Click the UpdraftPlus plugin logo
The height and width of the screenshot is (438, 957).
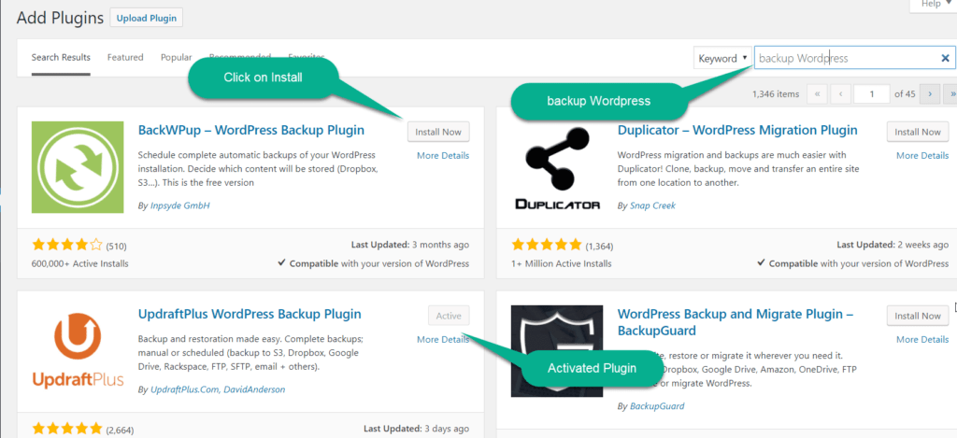(78, 351)
